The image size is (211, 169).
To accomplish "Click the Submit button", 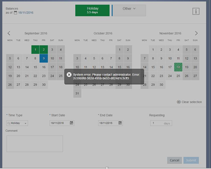I will point(191,160).
